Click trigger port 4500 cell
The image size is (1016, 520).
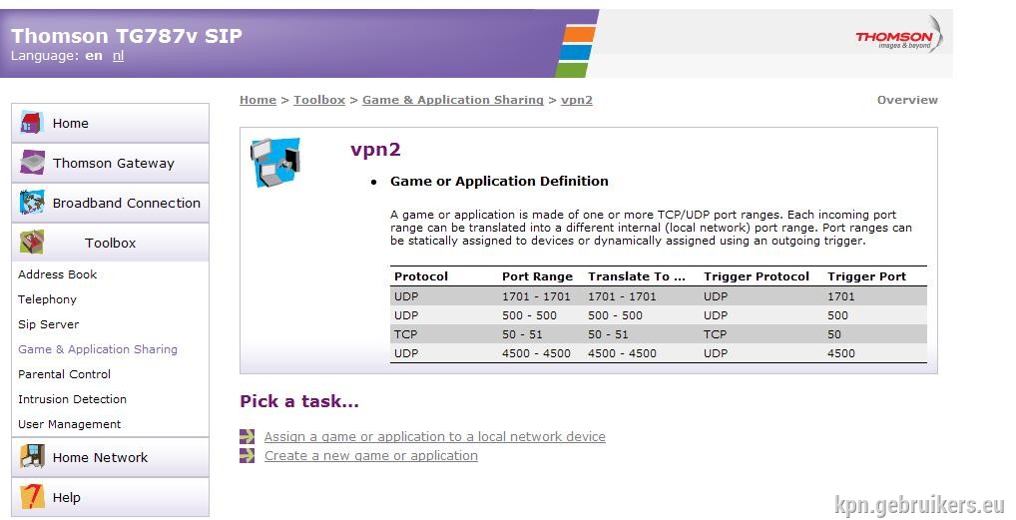click(x=841, y=353)
